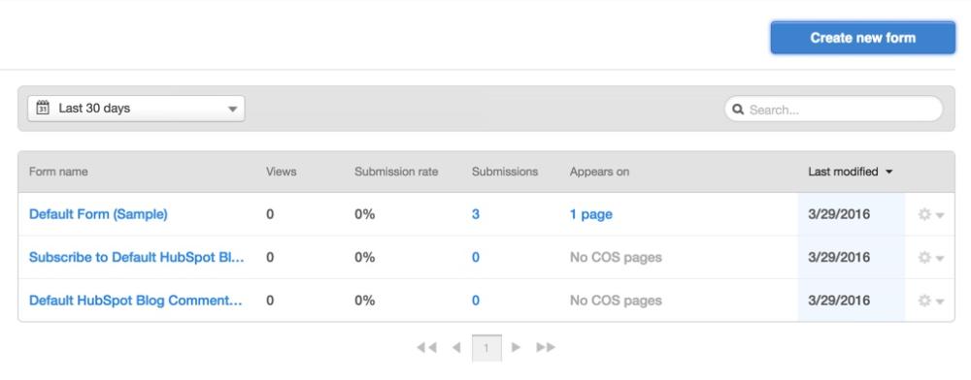Focus the Search forms input field

pyautogui.click(x=833, y=110)
